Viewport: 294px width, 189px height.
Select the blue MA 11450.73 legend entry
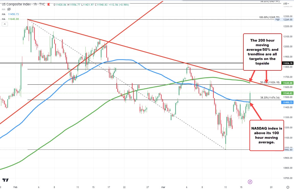click(x=10, y=14)
